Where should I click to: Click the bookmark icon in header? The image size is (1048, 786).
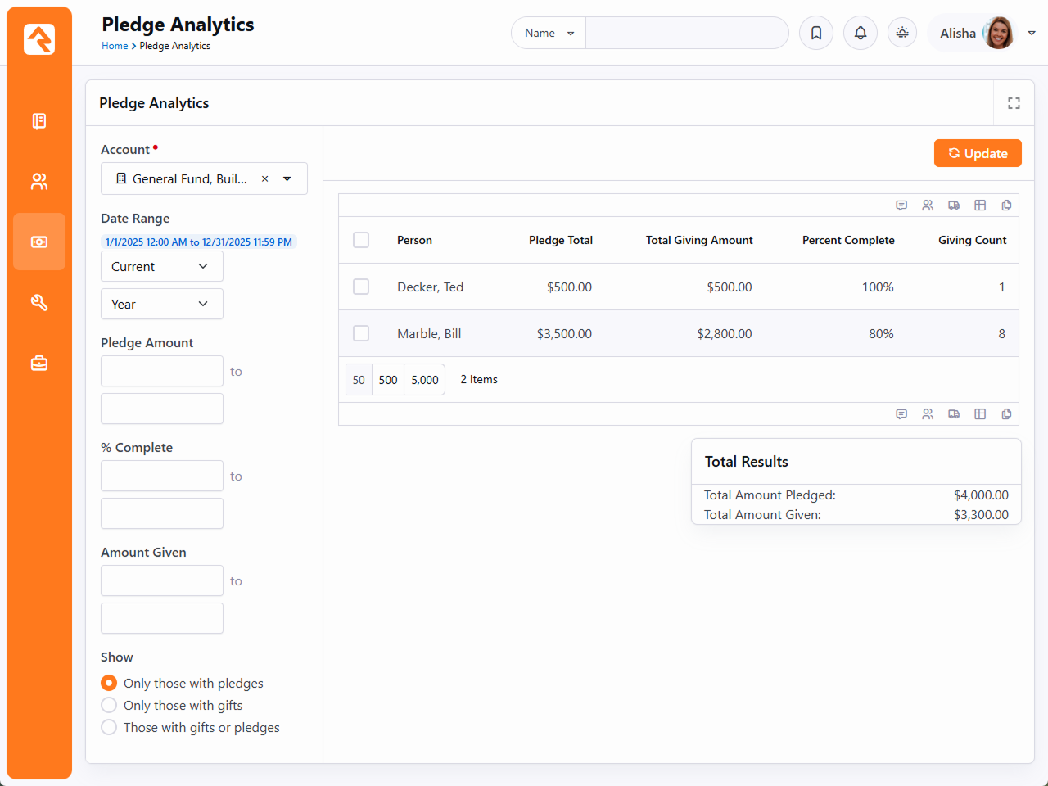click(x=816, y=33)
